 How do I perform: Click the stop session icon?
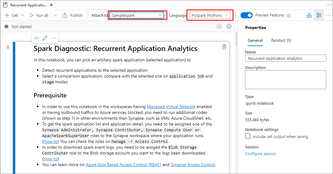[219, 27]
